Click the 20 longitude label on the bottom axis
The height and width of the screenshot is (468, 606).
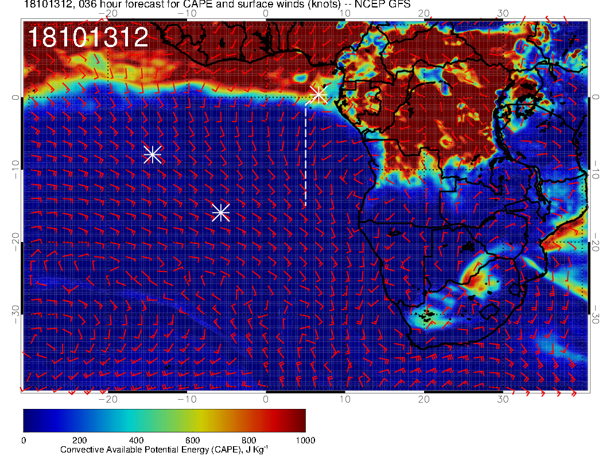[x=424, y=398]
